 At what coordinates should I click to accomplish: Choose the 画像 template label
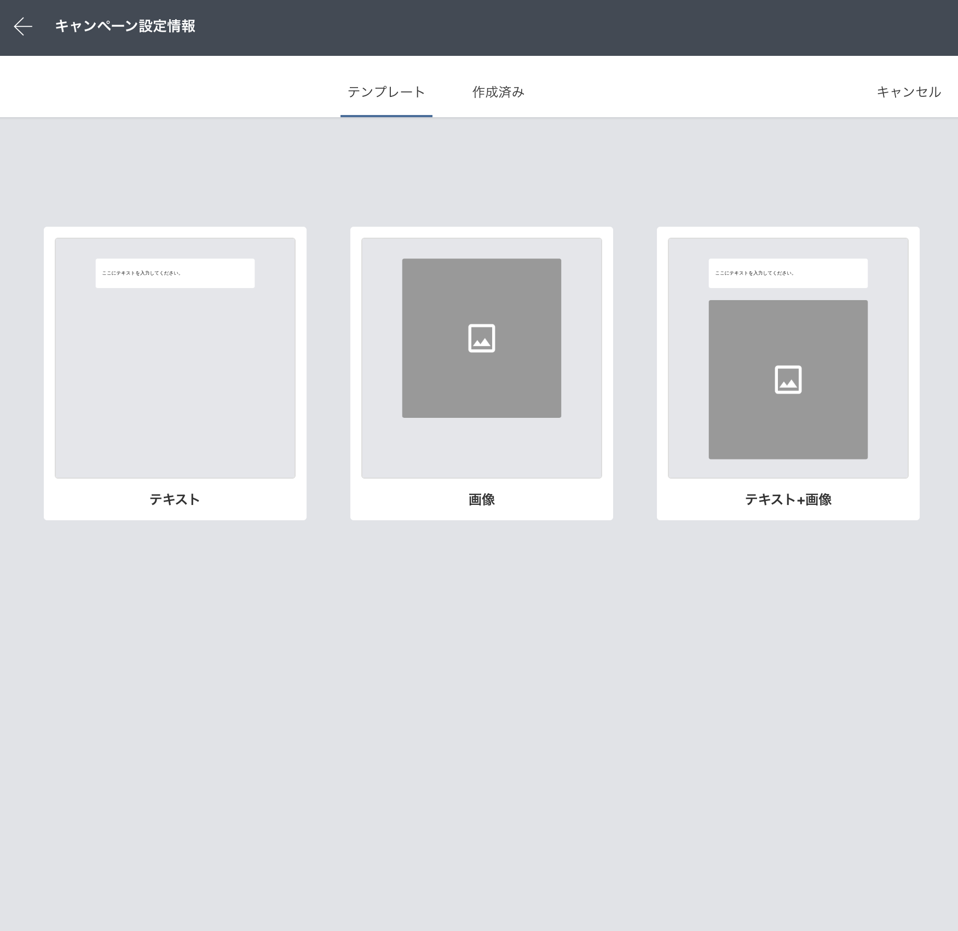coord(481,499)
